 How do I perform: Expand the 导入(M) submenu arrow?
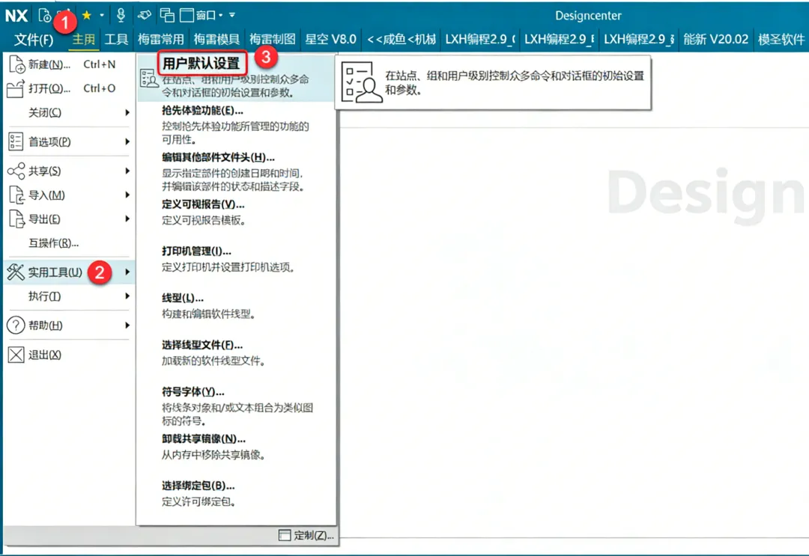pyautogui.click(x=127, y=195)
